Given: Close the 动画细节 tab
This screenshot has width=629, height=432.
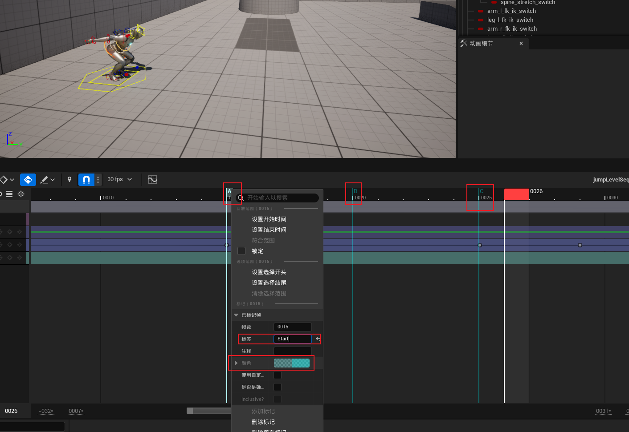Looking at the screenshot, I should click(x=521, y=44).
